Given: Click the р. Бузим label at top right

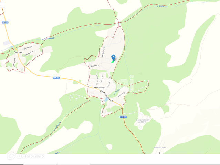Looking at the screenshot, I should (160, 6).
